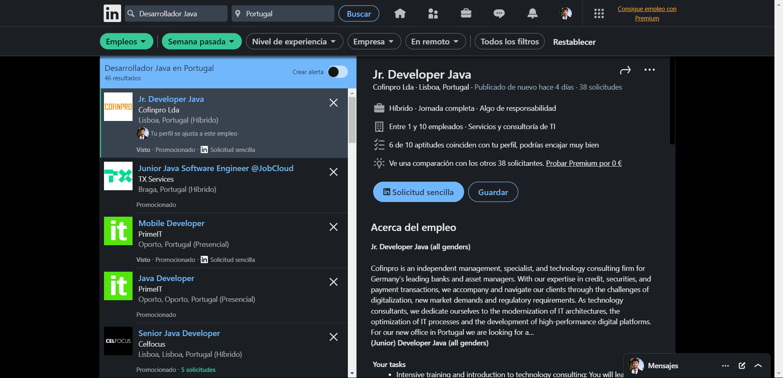Screen dimensions: 783x378
Task: Click the 5 solicitudes text
Action: pyautogui.click(x=198, y=370)
